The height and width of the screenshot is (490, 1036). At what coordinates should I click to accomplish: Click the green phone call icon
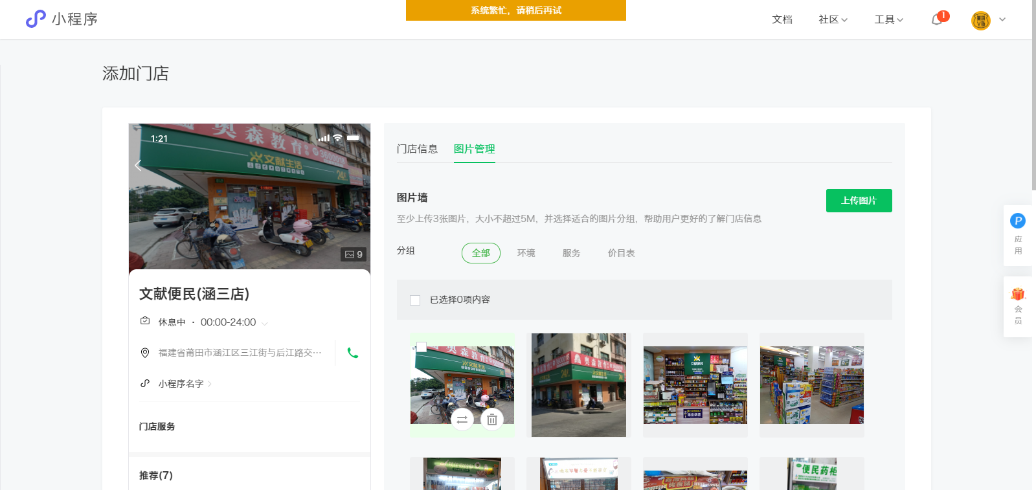click(353, 353)
